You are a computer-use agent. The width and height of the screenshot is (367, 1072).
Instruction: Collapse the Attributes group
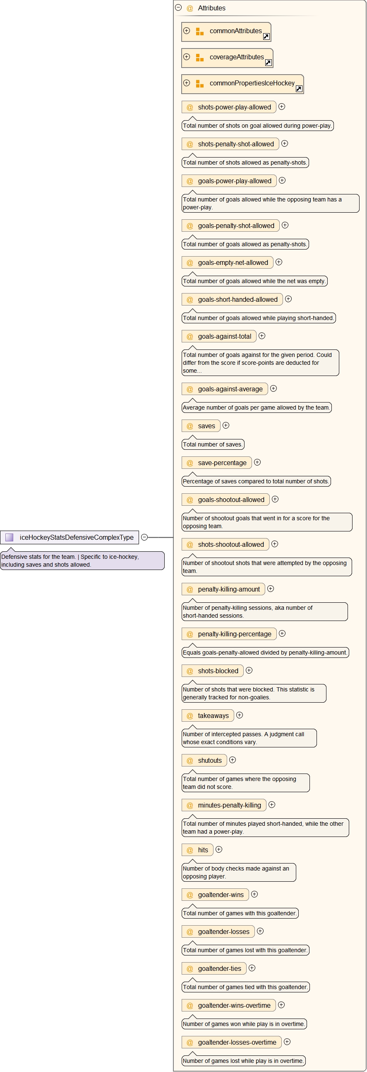pyautogui.click(x=178, y=7)
